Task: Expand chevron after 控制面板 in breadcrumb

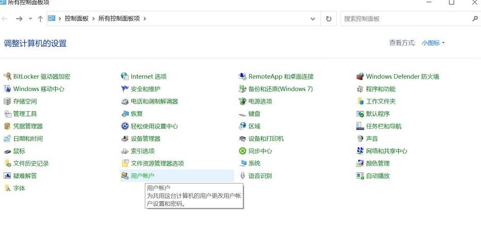Action: pos(93,19)
